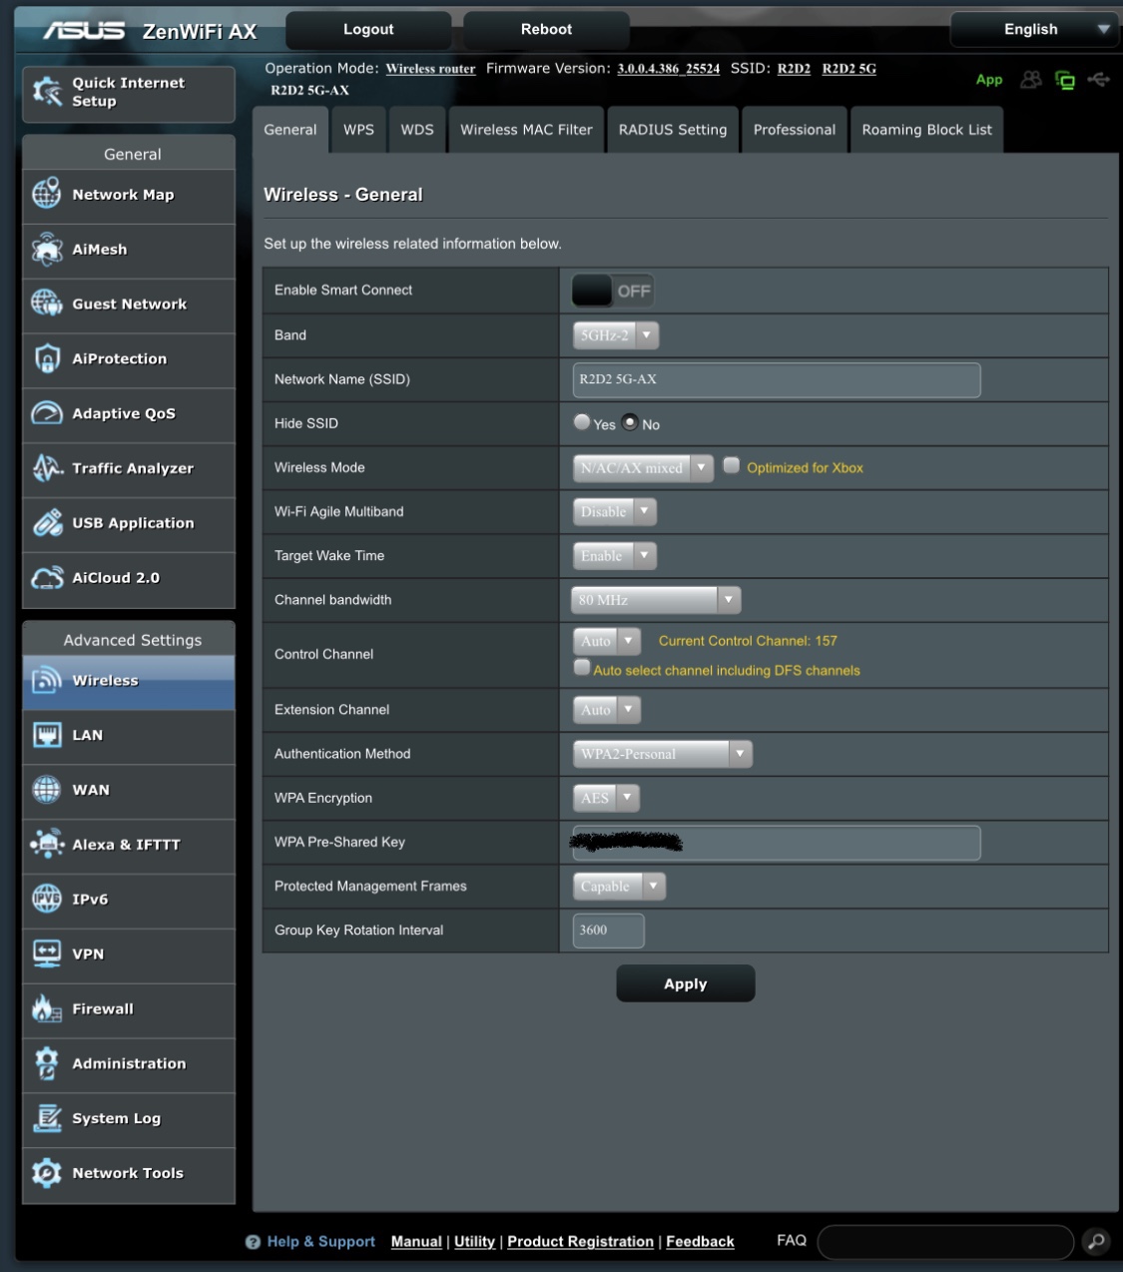Click the Network Map globe icon
Screen dimensions: 1123x1272
coord(47,194)
